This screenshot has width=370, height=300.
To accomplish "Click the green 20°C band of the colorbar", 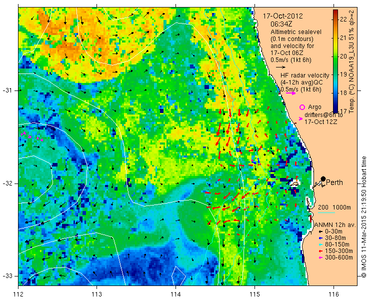I will click(335, 56).
